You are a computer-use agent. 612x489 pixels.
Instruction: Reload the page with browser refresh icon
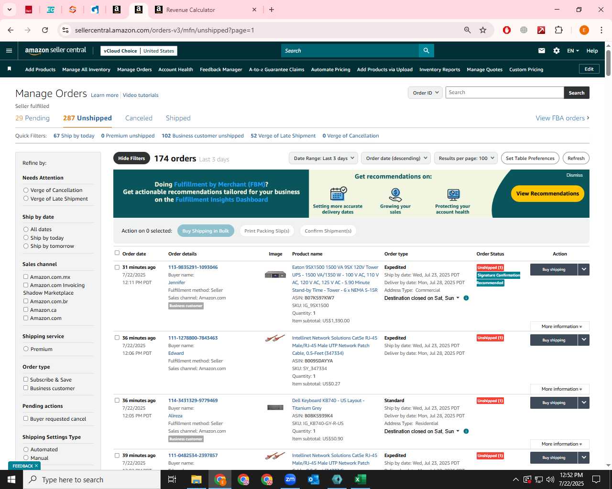click(x=45, y=30)
